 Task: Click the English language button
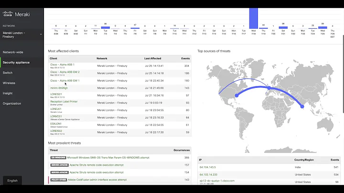coord(12,181)
